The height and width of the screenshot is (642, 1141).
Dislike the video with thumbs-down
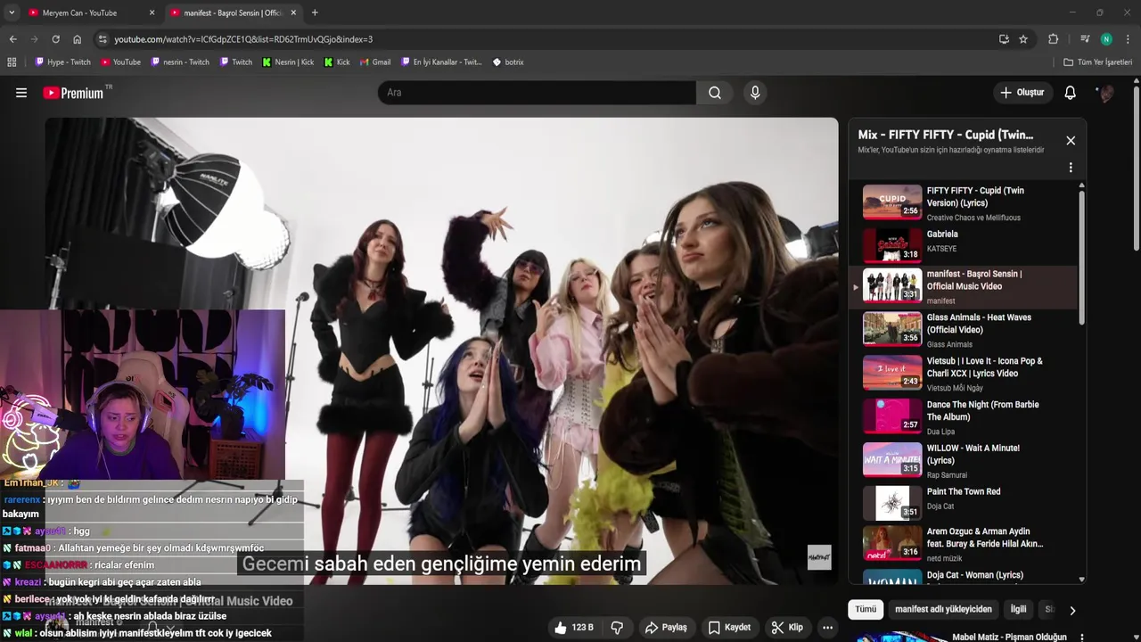(617, 628)
